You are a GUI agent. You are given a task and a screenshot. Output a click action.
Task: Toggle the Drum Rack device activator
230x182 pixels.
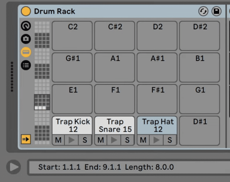pyautogui.click(x=26, y=11)
